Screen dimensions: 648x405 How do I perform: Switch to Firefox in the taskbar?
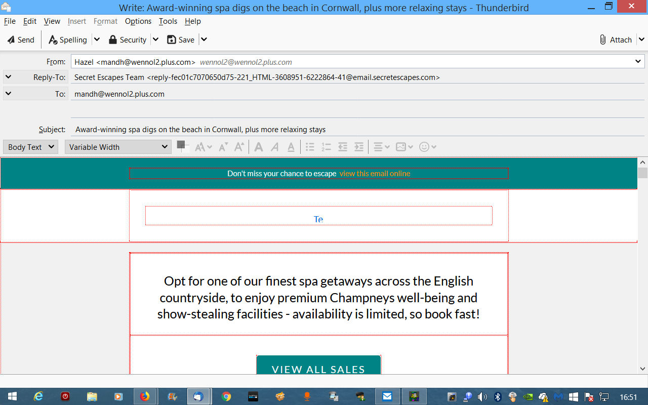click(145, 396)
